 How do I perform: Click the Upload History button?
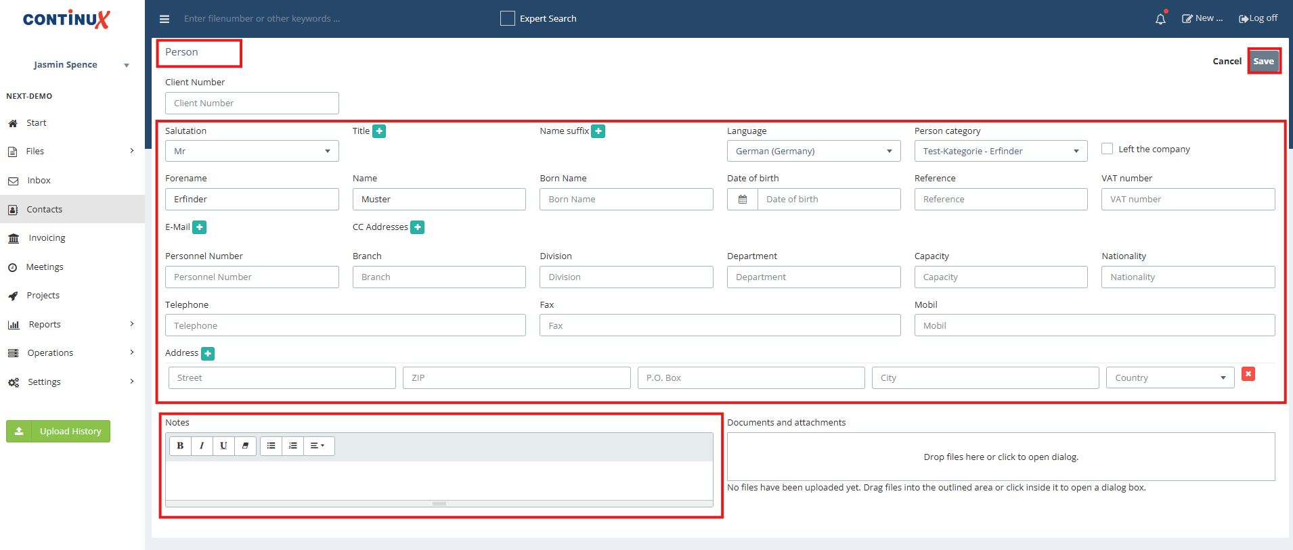tap(58, 431)
